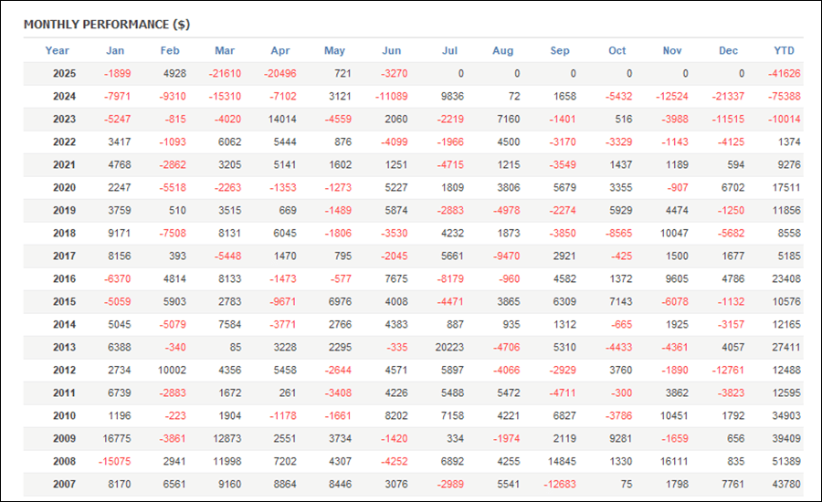Click January 2009 value 16775
Screen dimensions: 822x502
(116, 438)
